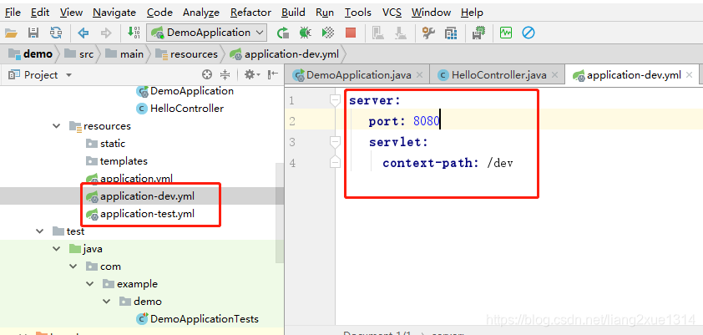Viewport: 703px width, 335px height.
Task: Click application-dev.yml breadcrumb
Action: [x=285, y=54]
